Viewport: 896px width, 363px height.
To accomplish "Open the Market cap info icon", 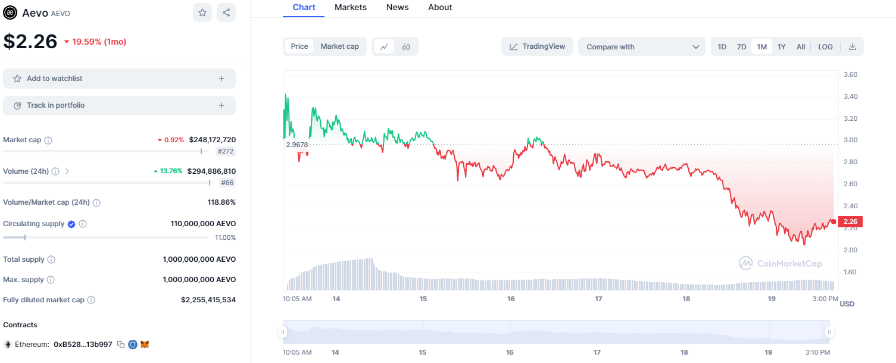I will pyautogui.click(x=48, y=140).
